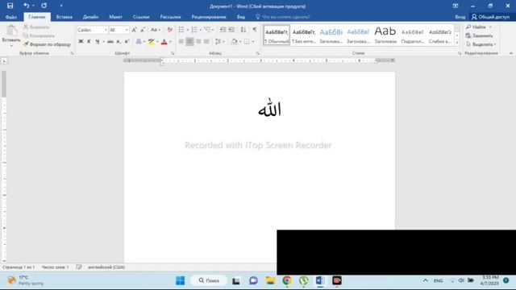Open the Aa change case dropdown
This screenshot has width=516, height=290.
tap(156, 30)
